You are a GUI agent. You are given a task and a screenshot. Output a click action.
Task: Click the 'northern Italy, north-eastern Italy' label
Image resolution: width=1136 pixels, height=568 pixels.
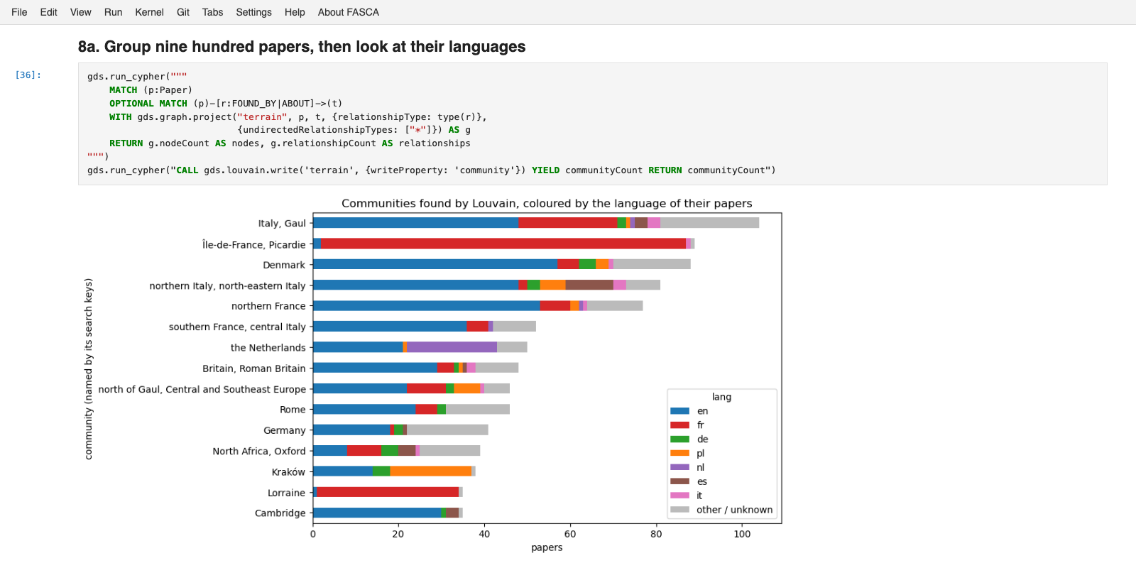227,285
